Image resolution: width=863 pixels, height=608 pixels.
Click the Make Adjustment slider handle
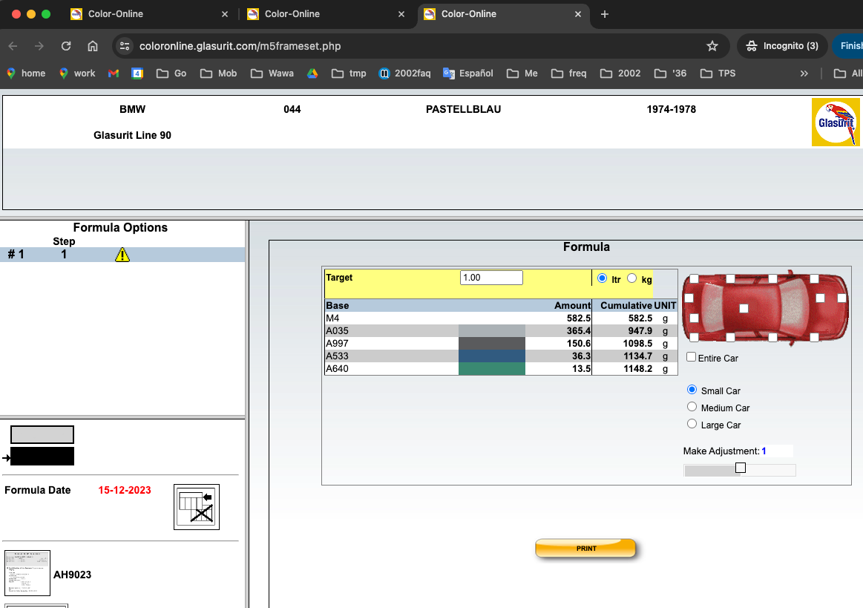tap(740, 468)
